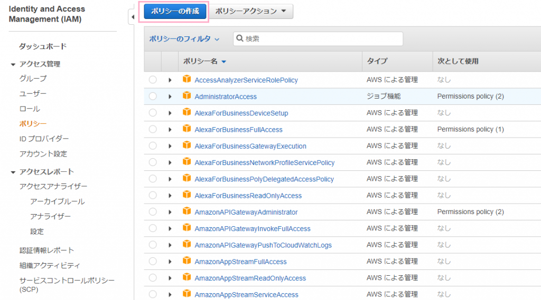
Task: Select the radio button for AlexaForBusinessNetworkProfileServicePolicy
Action: tap(153, 162)
